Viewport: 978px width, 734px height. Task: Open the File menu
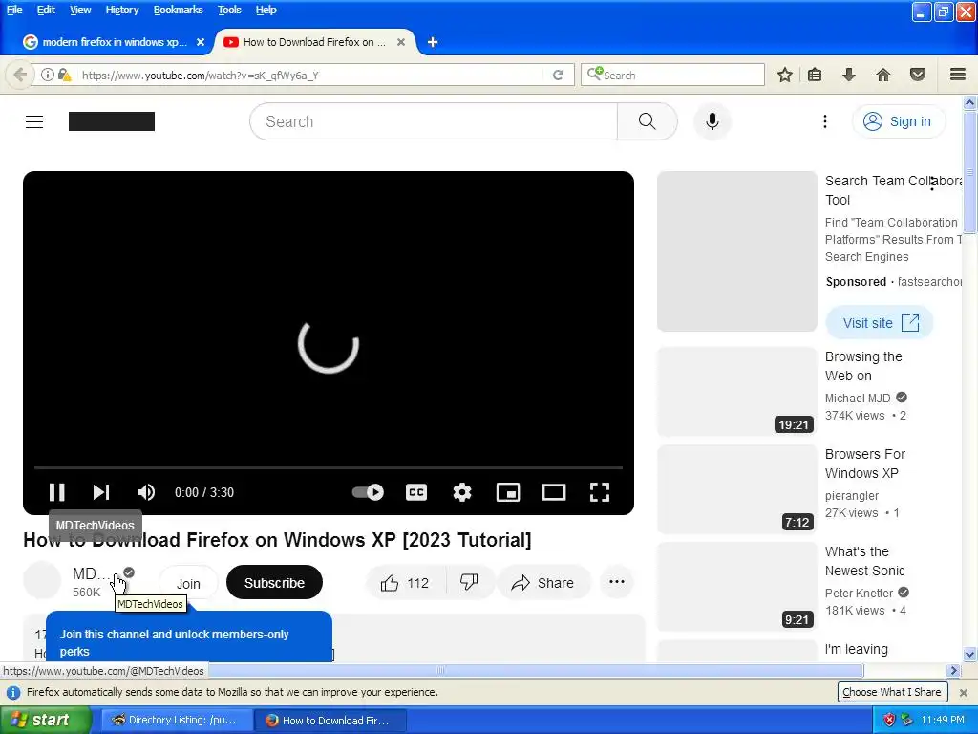[14, 10]
